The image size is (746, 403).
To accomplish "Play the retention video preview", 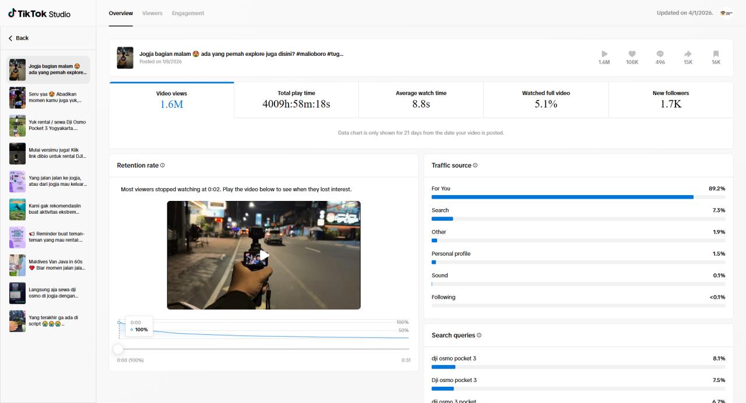I will [264, 255].
